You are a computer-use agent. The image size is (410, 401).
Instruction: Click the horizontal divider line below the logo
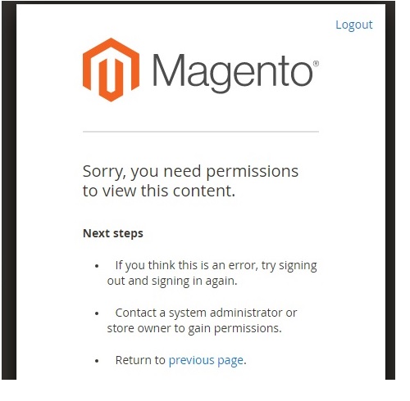(201, 132)
